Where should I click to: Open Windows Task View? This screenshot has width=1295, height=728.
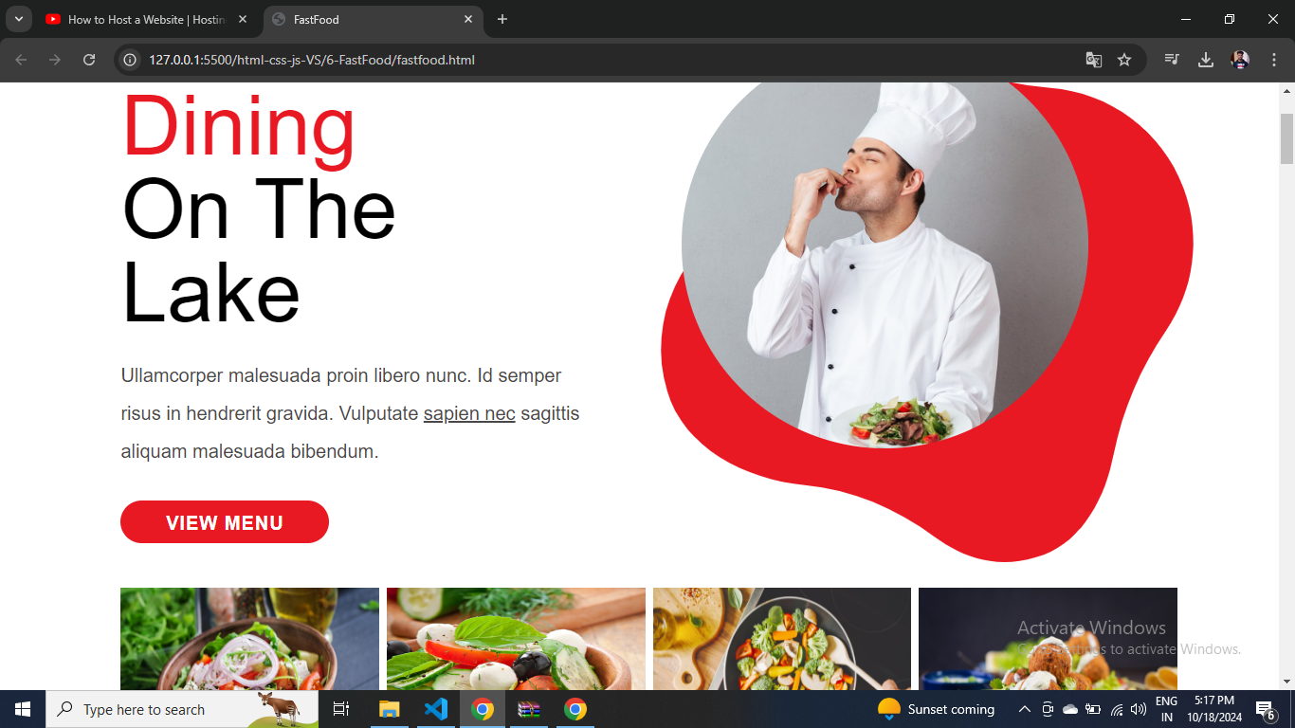coord(341,709)
